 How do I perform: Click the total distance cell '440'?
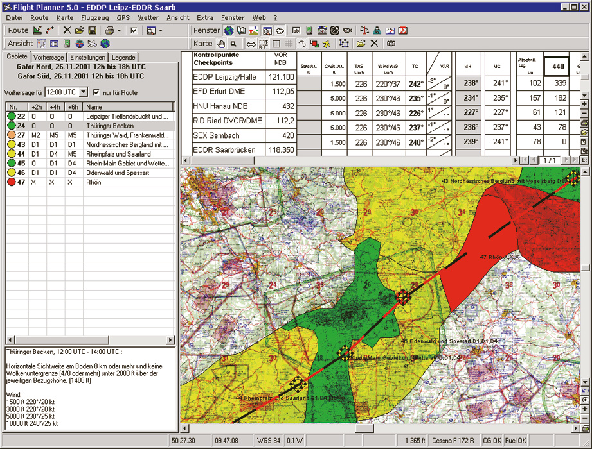[558, 66]
